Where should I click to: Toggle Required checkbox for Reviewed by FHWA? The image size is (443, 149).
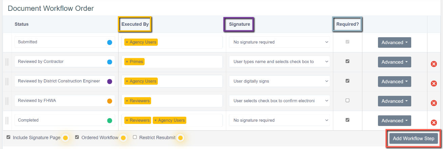click(347, 101)
